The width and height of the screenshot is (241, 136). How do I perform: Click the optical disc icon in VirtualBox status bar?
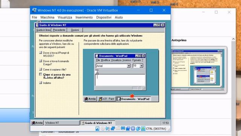point(103,128)
